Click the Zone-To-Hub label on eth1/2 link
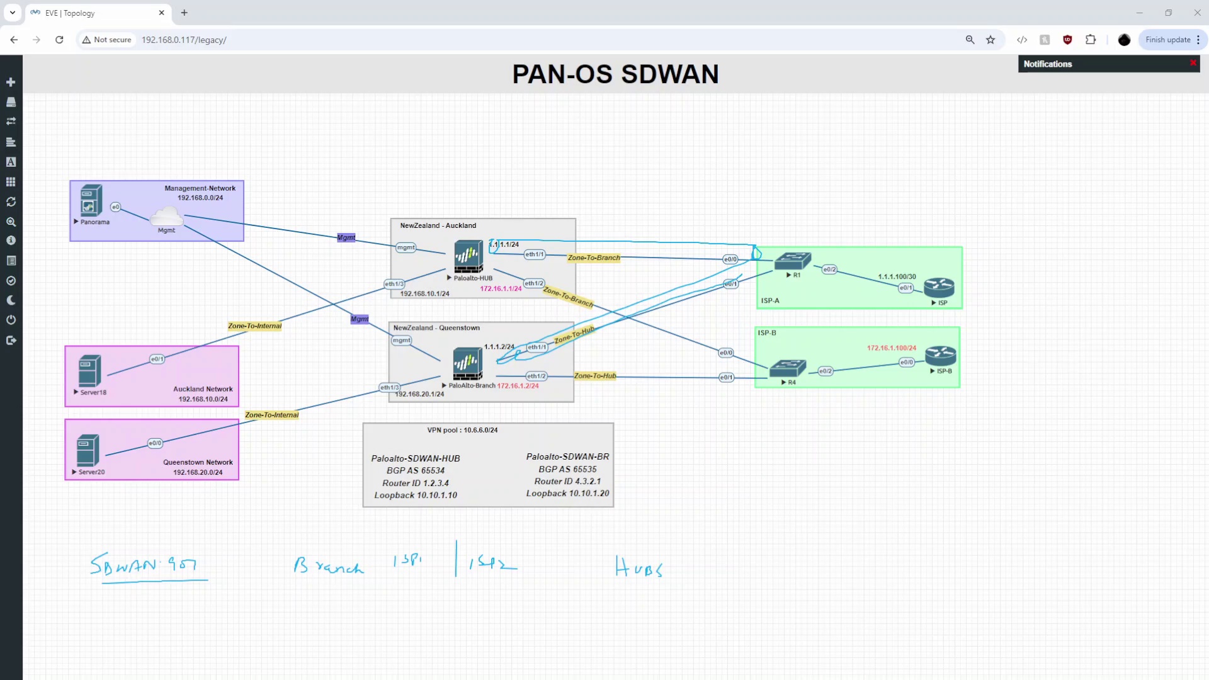The height and width of the screenshot is (680, 1209). 595,376
